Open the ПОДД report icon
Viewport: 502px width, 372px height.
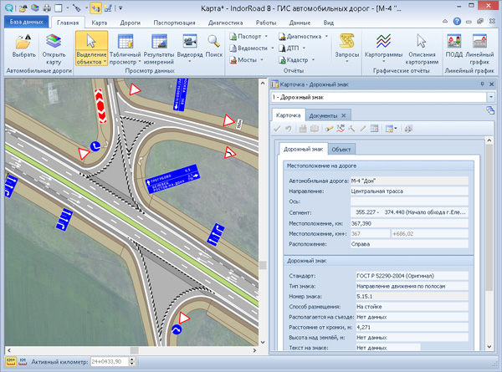[x=455, y=42]
